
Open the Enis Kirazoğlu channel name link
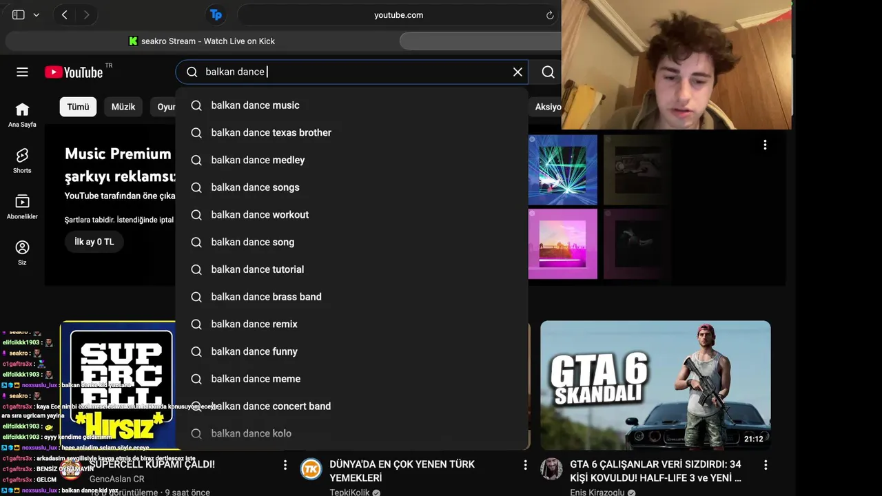click(x=597, y=492)
